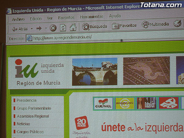Open the Multimedia toolbar button
This screenshot has width=184, height=138.
pyautogui.click(x=155, y=25)
